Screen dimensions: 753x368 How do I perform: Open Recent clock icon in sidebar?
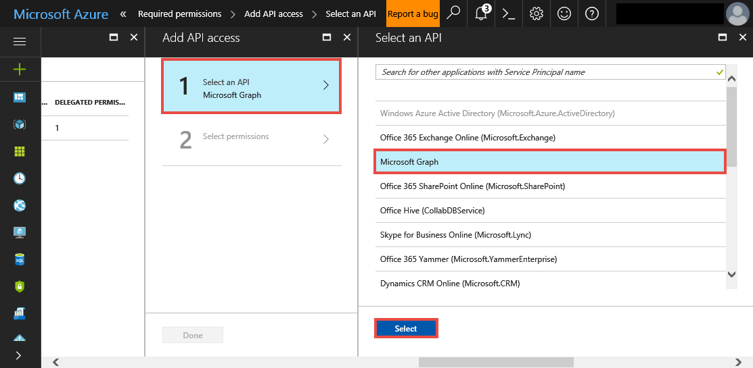coord(20,178)
